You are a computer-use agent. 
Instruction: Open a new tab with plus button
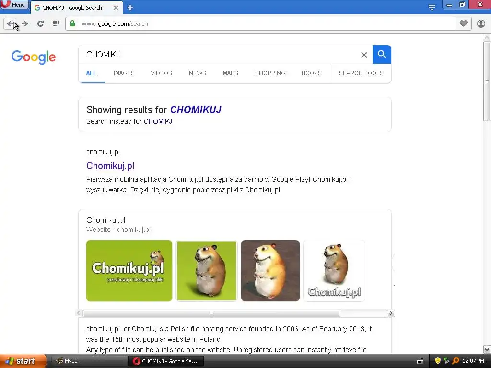pyautogui.click(x=130, y=8)
